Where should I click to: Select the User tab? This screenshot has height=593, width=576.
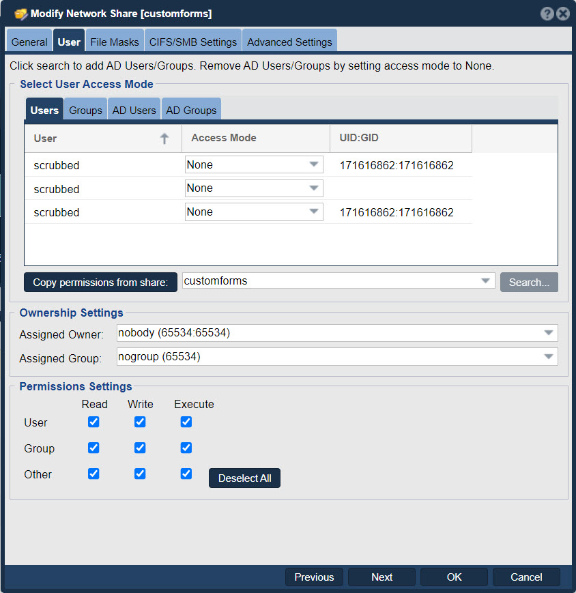point(69,42)
